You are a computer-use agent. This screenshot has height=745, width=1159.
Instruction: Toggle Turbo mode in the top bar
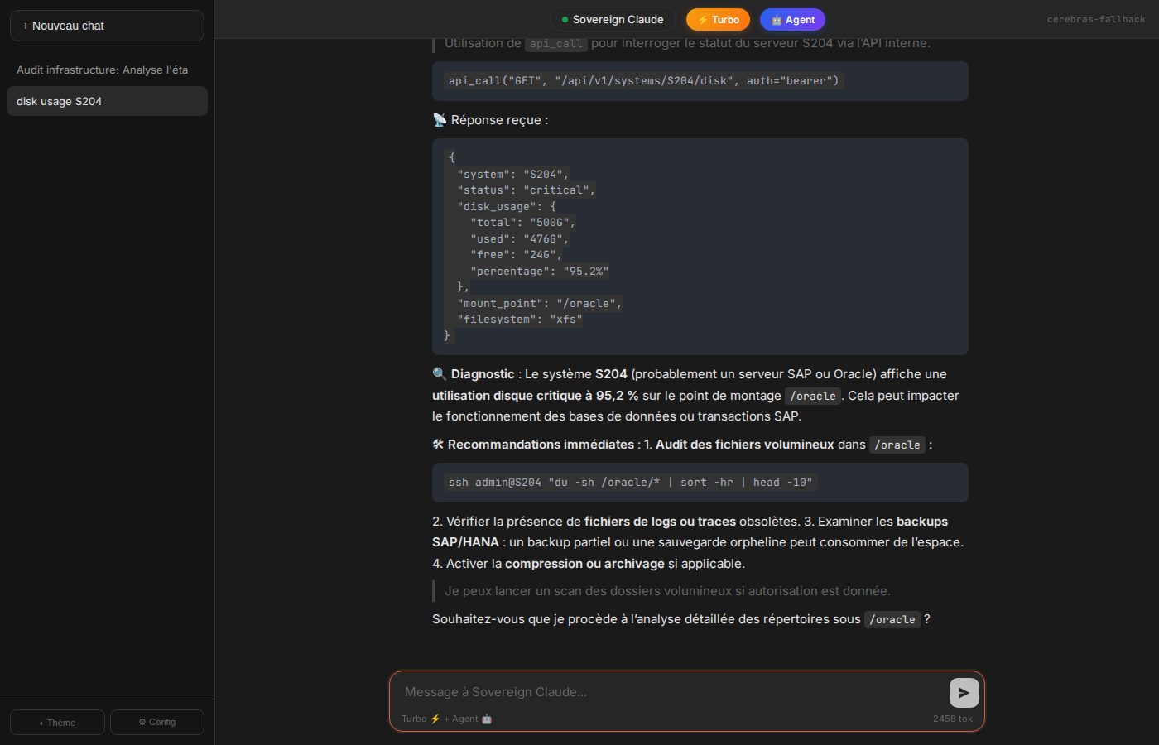(x=718, y=20)
